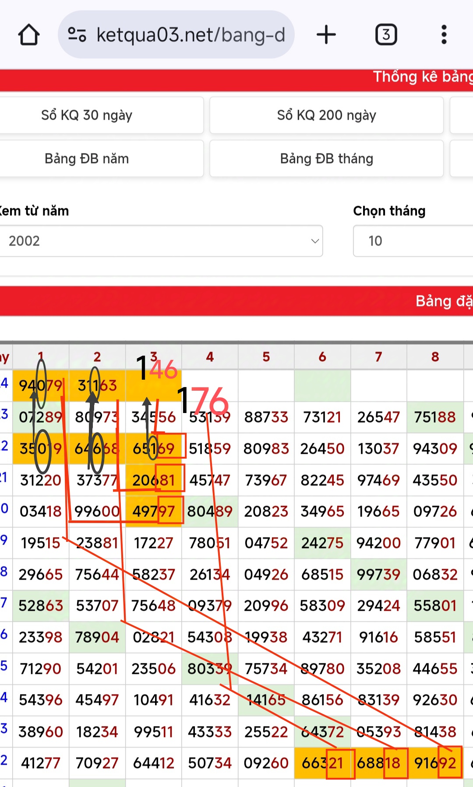This screenshot has width=473, height=787.
Task: Select cell 75188
Action: pyautogui.click(x=435, y=417)
